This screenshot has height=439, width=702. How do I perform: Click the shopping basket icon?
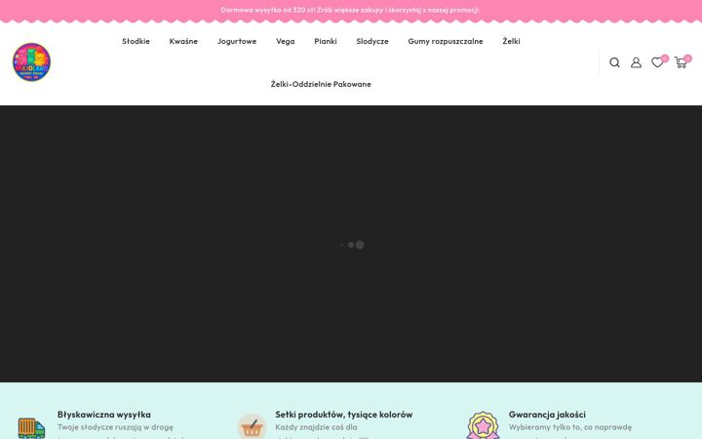coord(252,426)
